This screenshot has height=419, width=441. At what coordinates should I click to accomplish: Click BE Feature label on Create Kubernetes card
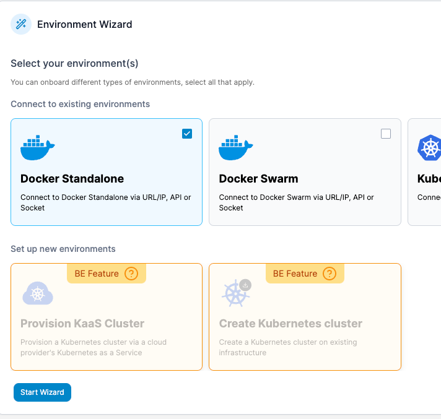point(295,274)
